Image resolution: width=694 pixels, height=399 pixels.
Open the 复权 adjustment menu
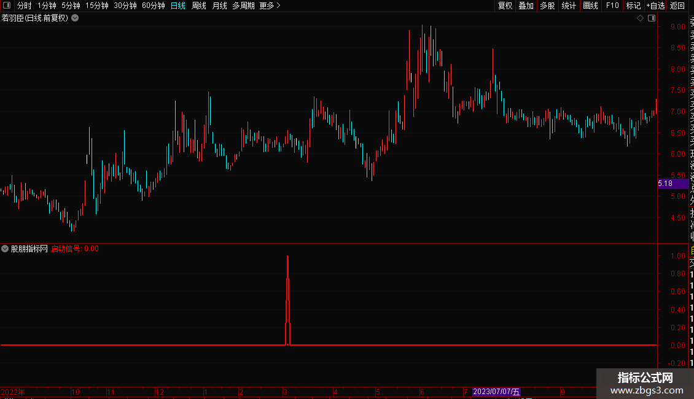tap(505, 6)
